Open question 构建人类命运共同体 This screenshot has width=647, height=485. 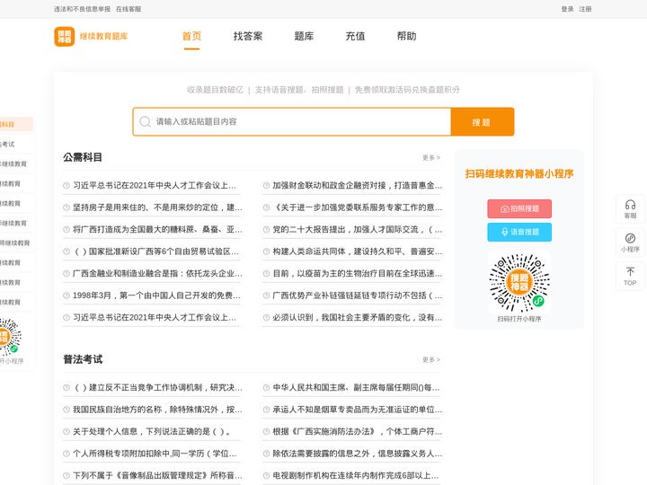[358, 251]
